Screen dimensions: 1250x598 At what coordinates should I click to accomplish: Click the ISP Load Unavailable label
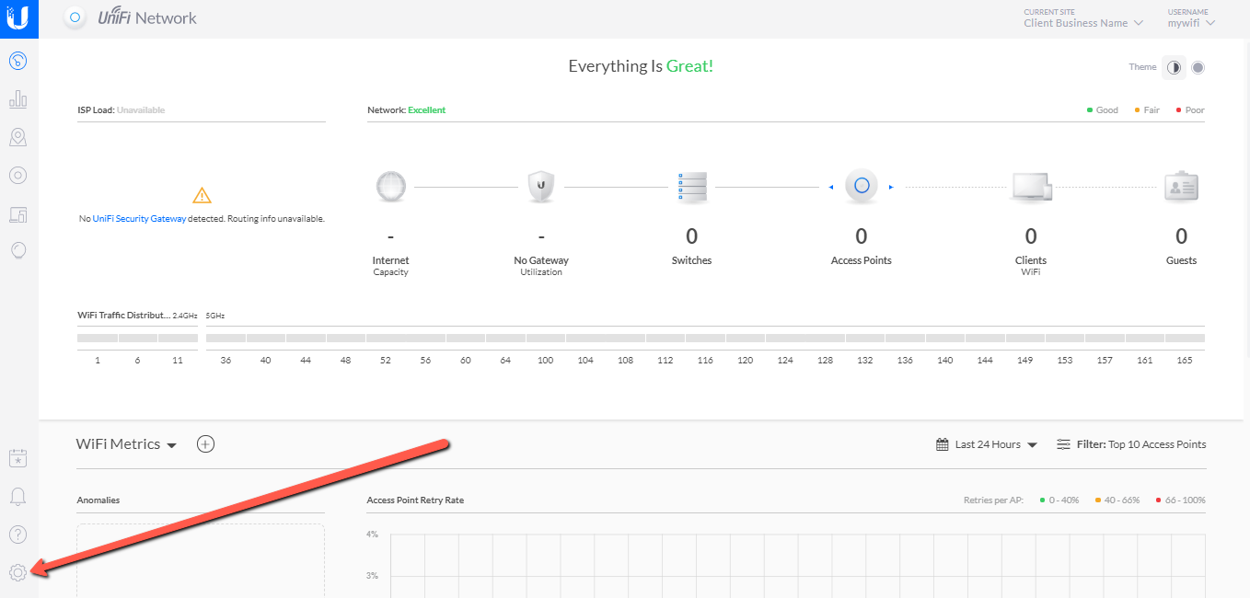122,110
